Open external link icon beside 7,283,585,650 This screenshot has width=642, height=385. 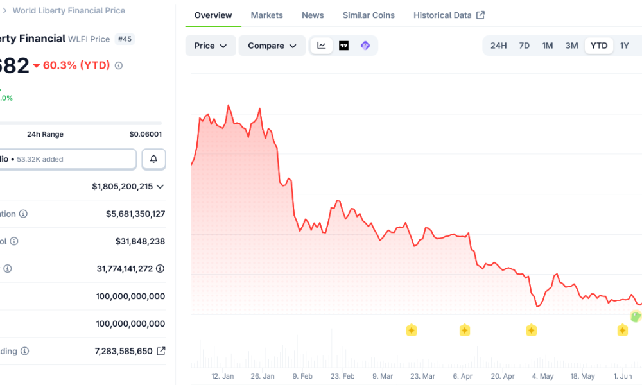(x=161, y=350)
